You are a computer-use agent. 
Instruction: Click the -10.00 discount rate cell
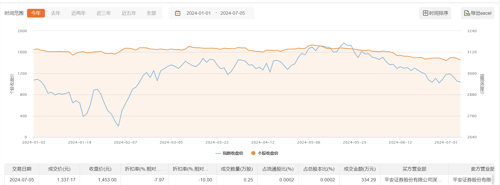(192, 180)
